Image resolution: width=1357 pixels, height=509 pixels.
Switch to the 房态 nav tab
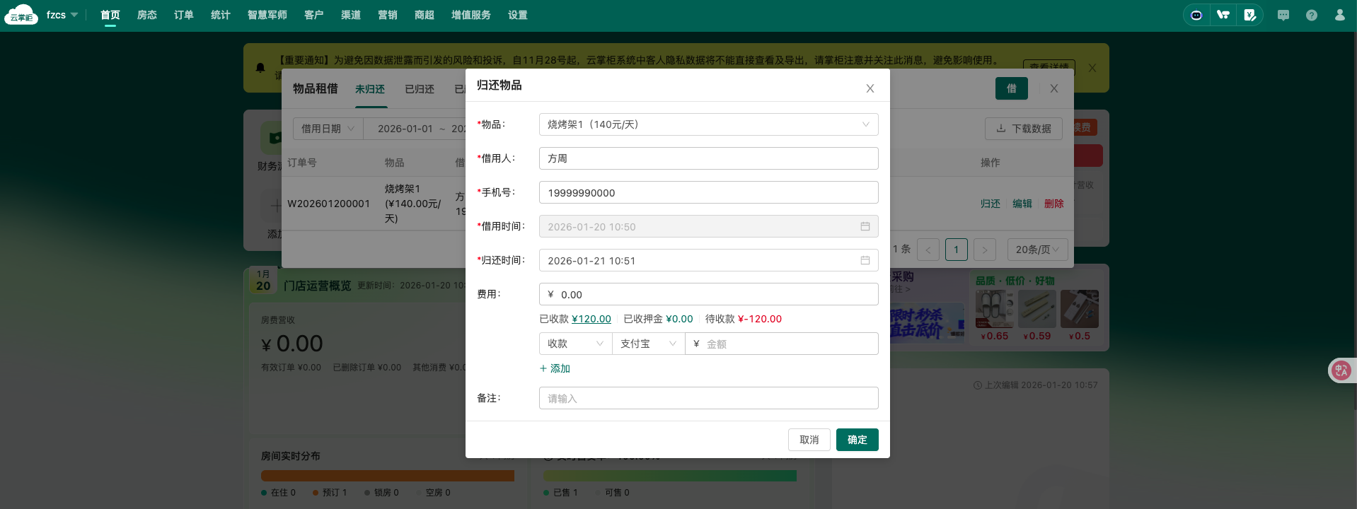coord(147,15)
